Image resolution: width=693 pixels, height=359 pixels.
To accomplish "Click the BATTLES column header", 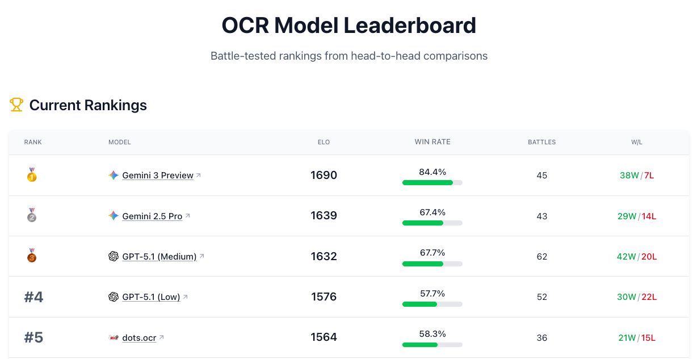I will point(541,142).
